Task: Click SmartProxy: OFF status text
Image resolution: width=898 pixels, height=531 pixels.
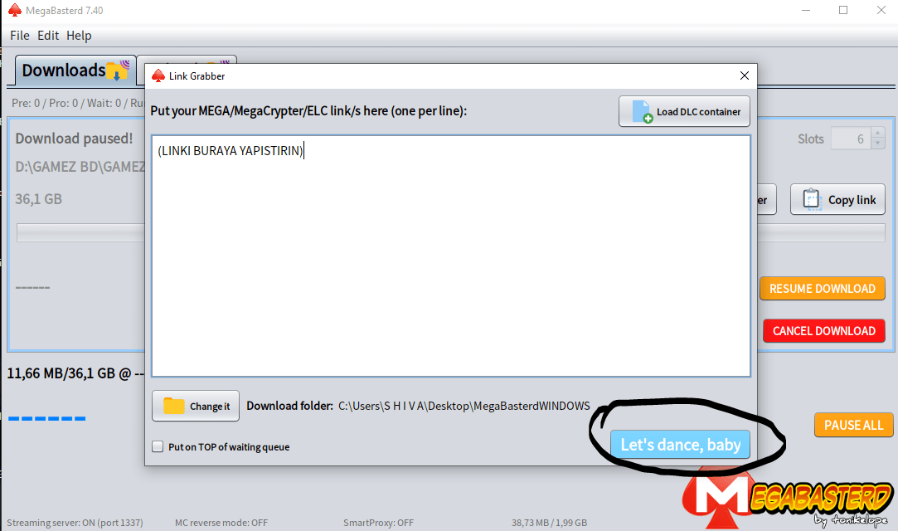Action: tap(378, 523)
